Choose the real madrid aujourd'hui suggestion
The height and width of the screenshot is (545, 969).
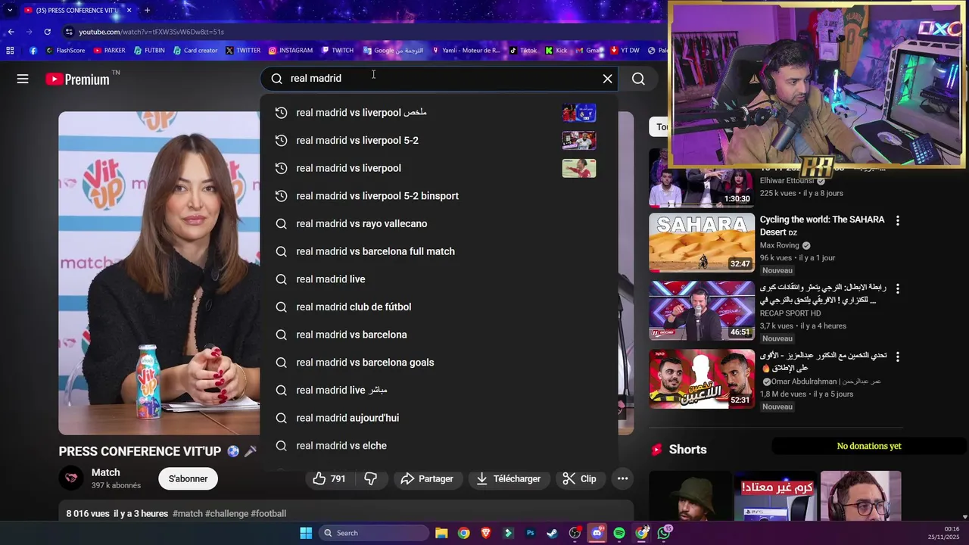[439, 418]
